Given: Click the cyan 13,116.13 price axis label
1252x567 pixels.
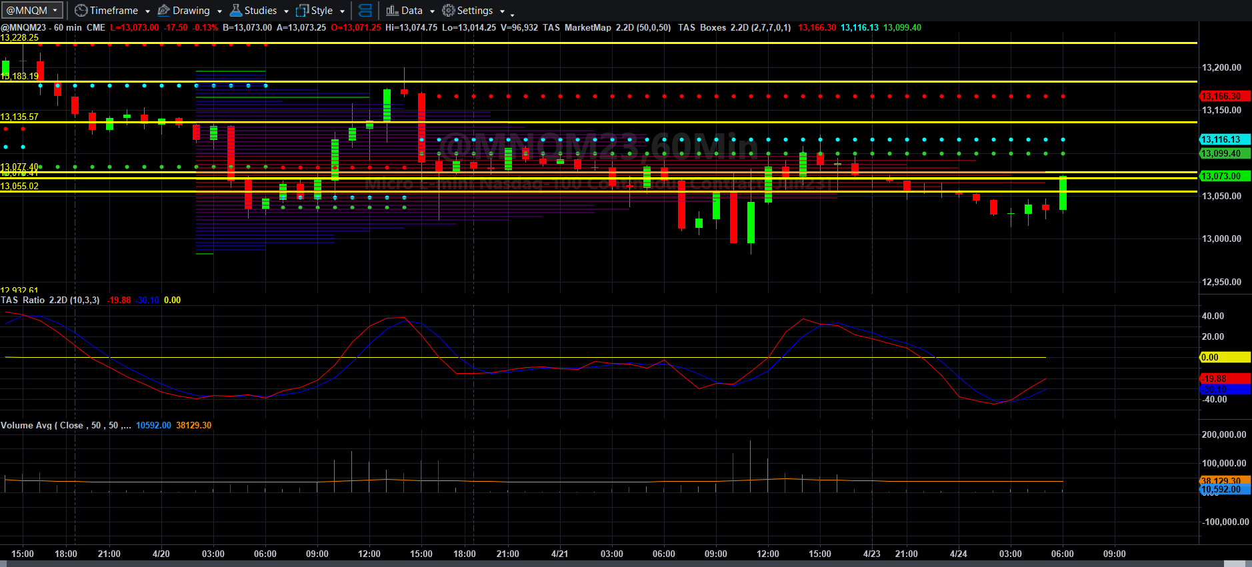Looking at the screenshot, I should [x=1225, y=139].
